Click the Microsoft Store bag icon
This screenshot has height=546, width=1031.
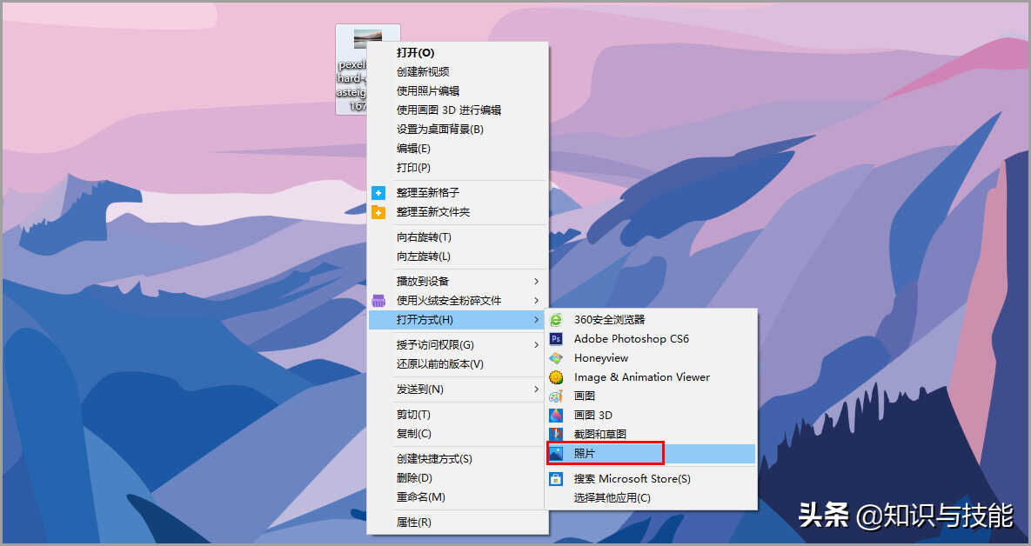[556, 479]
